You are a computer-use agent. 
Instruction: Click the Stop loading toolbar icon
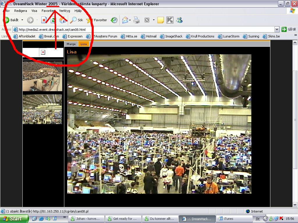pos(44,20)
